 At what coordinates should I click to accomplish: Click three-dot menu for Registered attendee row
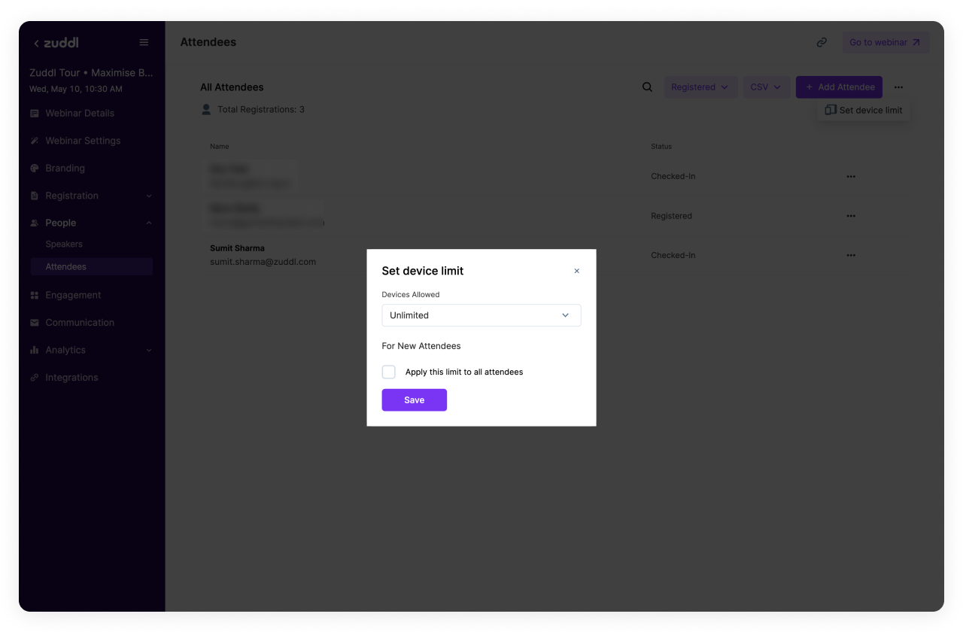851,216
